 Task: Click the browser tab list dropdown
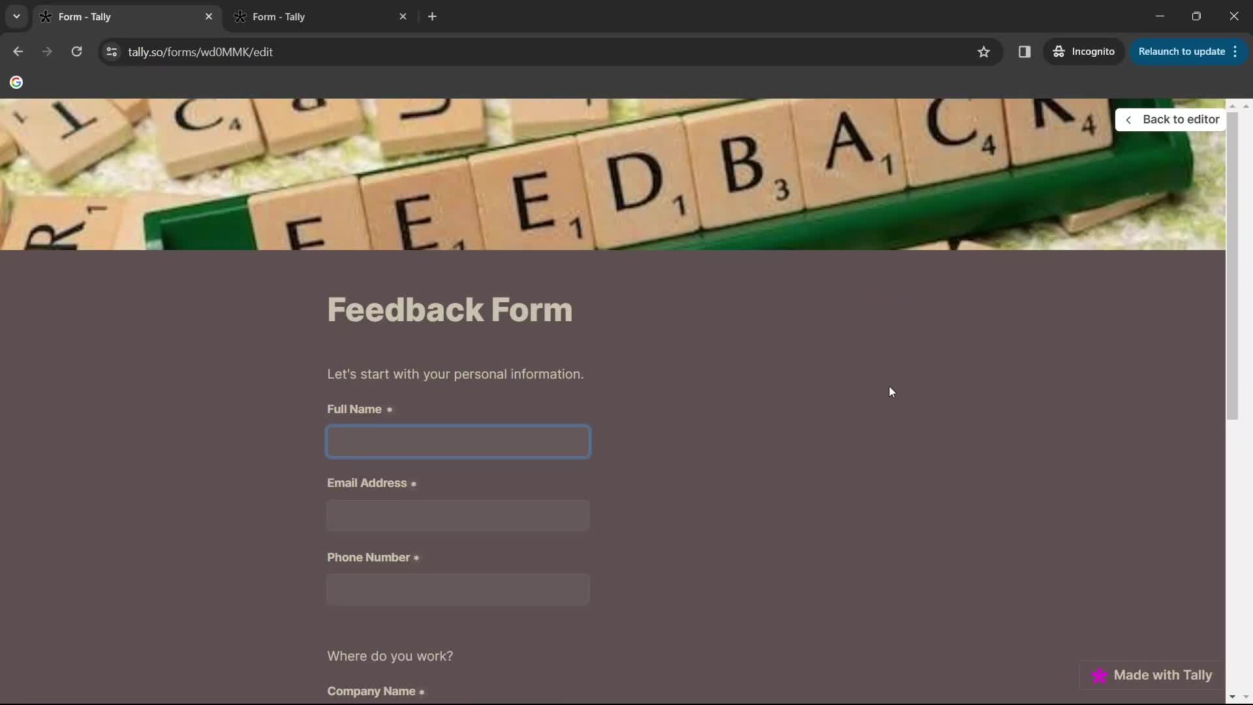coord(16,16)
